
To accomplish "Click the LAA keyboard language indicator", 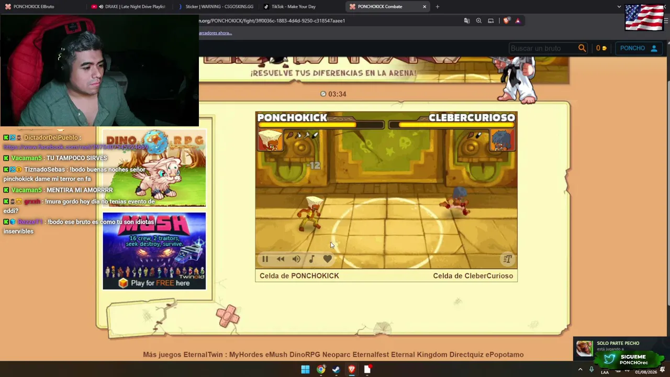I will [605, 372].
